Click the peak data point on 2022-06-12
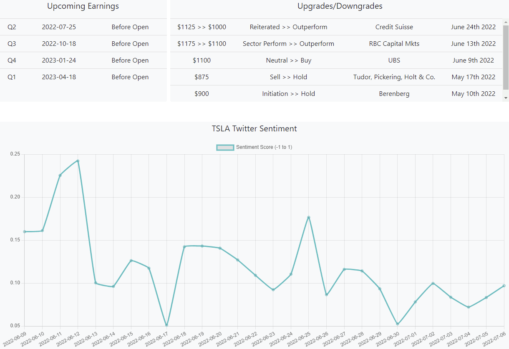Image resolution: width=509 pixels, height=349 pixels. [x=78, y=161]
